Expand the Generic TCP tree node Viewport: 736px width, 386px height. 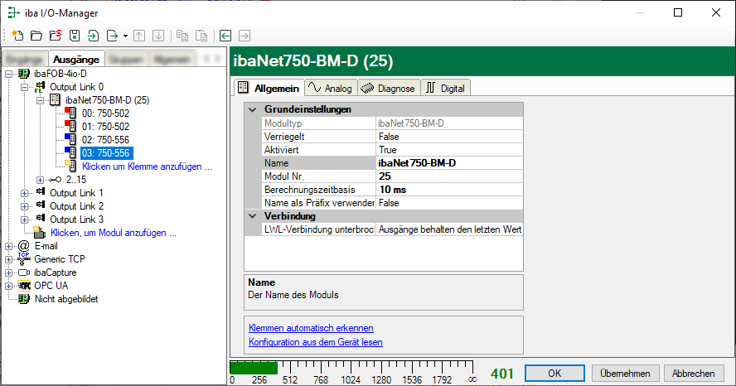[x=9, y=259]
